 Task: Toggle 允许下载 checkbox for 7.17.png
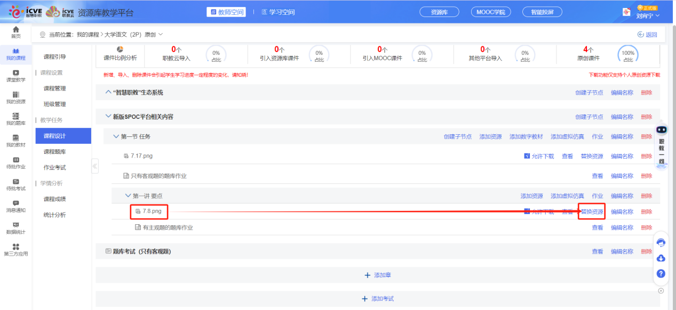click(x=527, y=156)
